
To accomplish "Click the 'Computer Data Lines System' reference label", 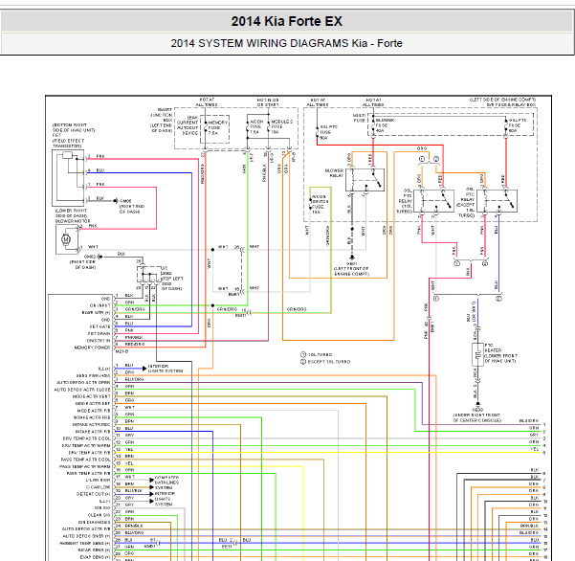I will [x=166, y=482].
